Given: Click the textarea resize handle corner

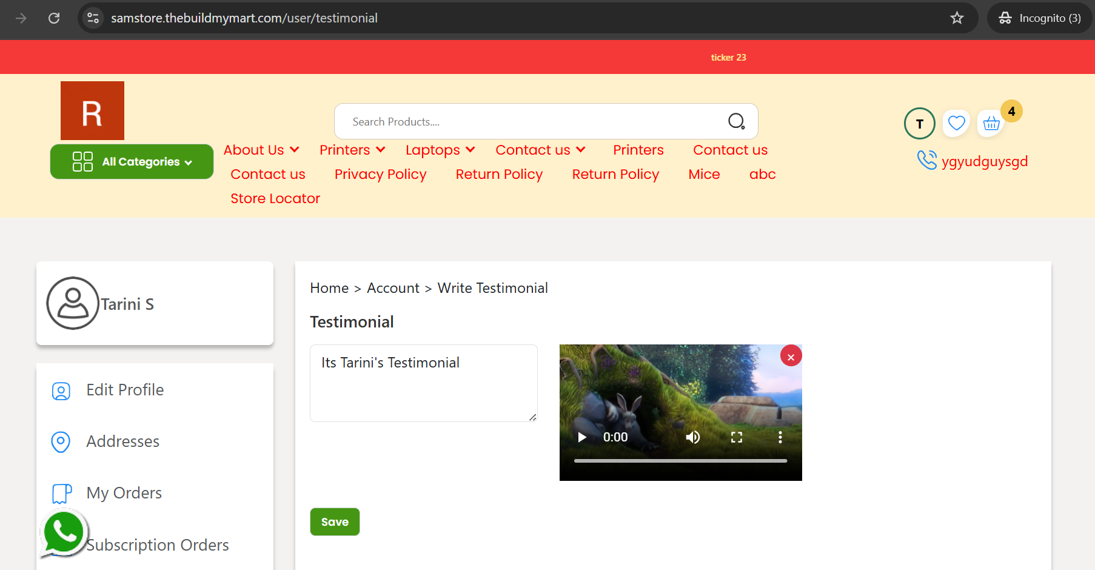Looking at the screenshot, I should click(532, 417).
